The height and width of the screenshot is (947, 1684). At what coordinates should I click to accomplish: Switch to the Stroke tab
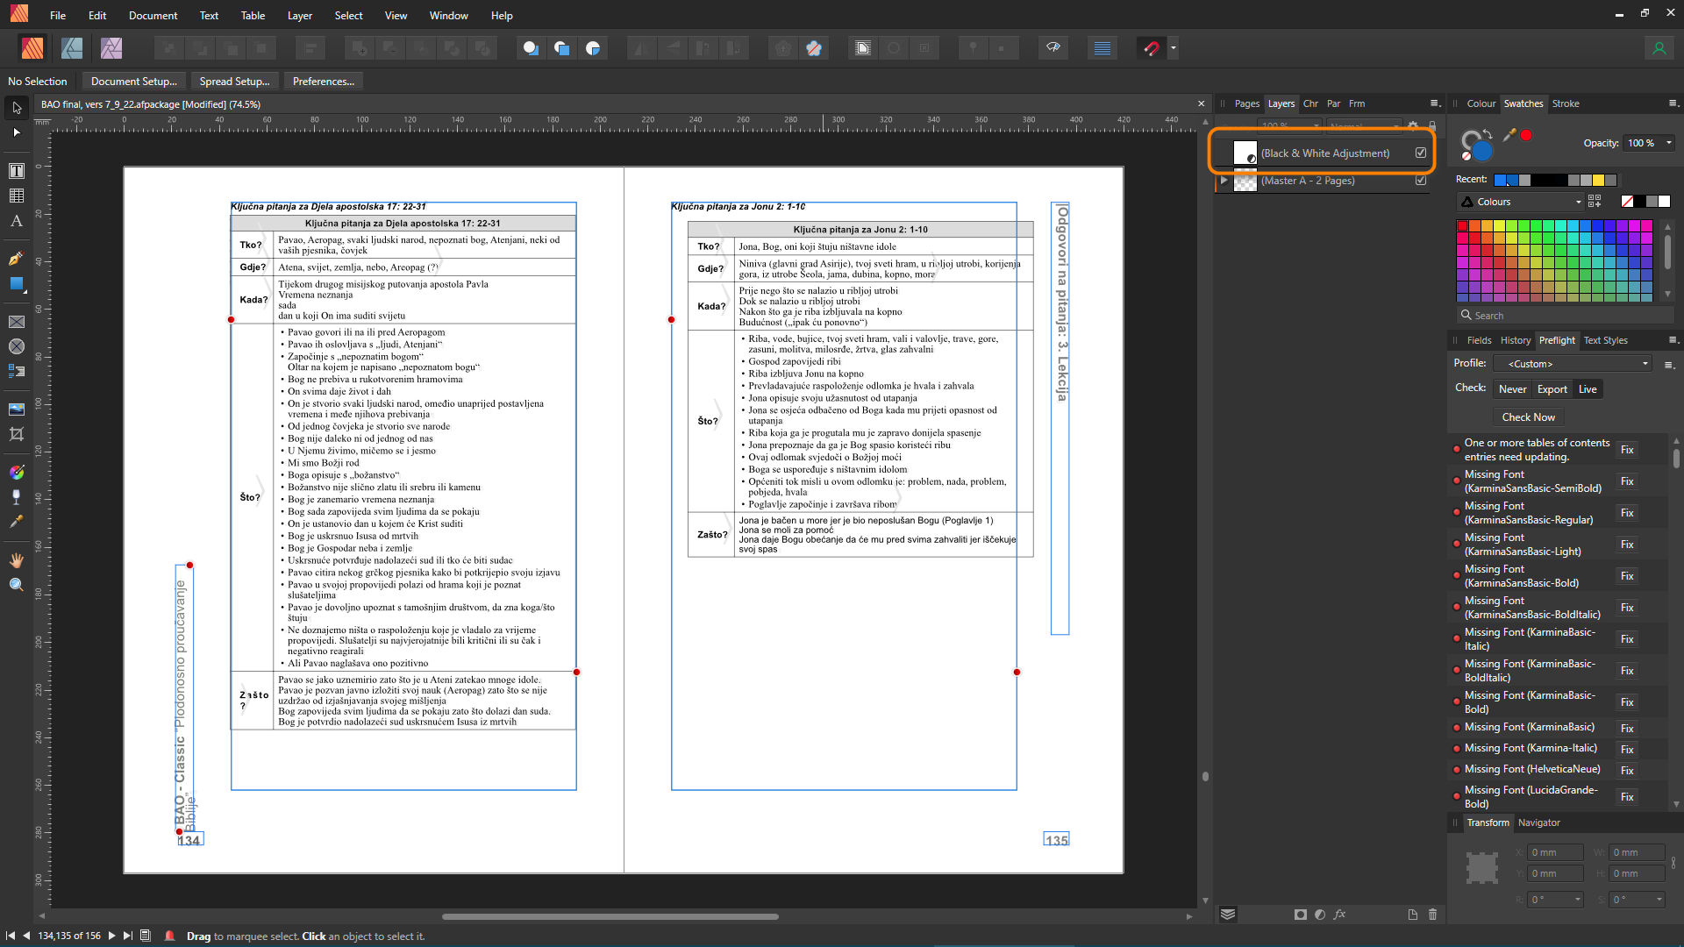(1566, 103)
